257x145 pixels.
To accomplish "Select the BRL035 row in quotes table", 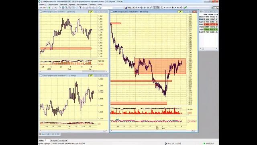I will tap(208, 17).
